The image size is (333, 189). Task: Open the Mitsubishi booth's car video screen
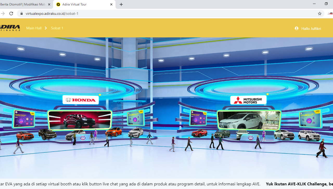249,120
